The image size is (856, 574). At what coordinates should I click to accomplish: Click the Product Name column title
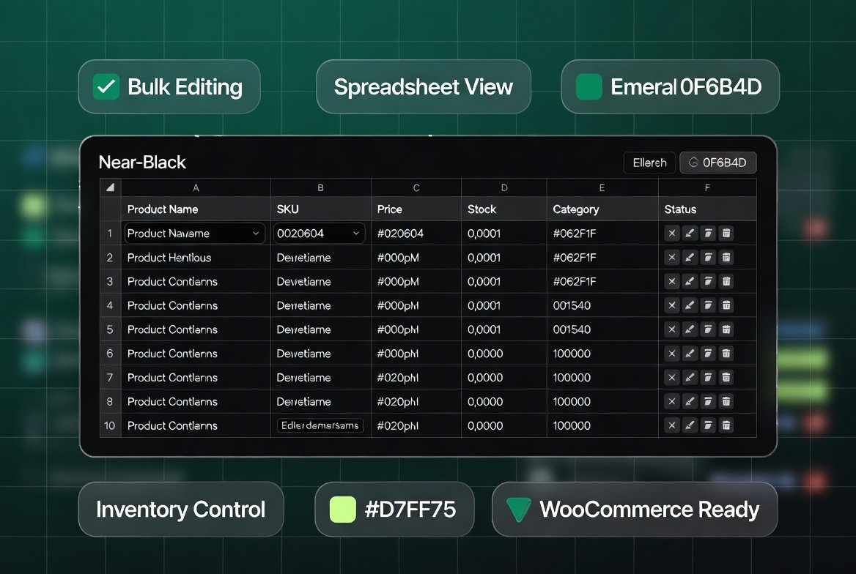coord(163,209)
